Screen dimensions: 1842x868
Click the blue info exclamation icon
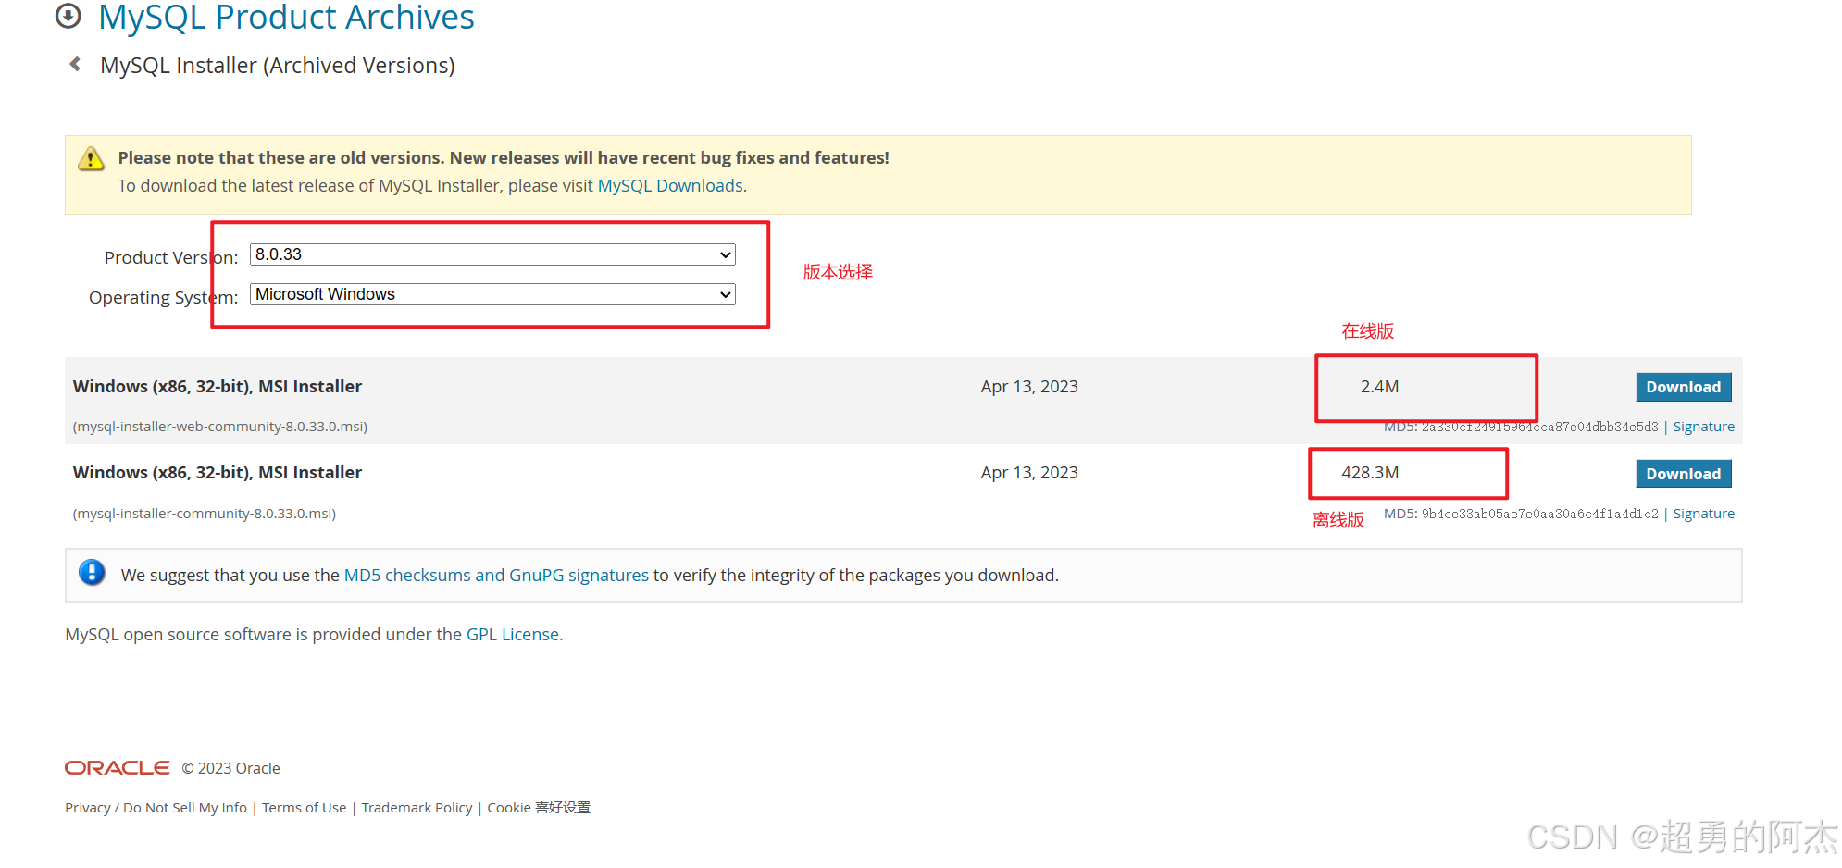tap(92, 573)
